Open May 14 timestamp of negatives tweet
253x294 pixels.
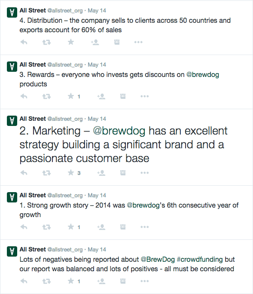pyautogui.click(x=97, y=250)
